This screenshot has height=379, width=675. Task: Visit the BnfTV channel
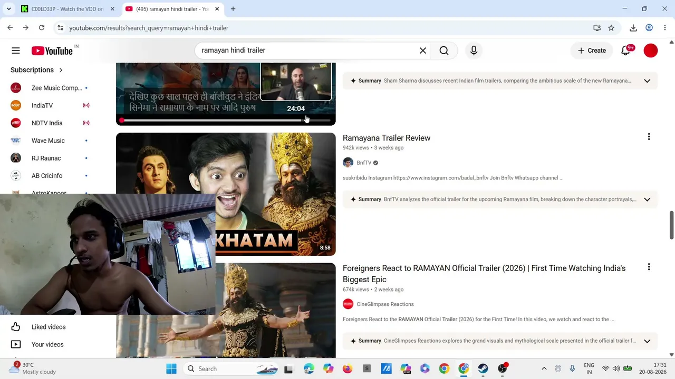(x=364, y=163)
